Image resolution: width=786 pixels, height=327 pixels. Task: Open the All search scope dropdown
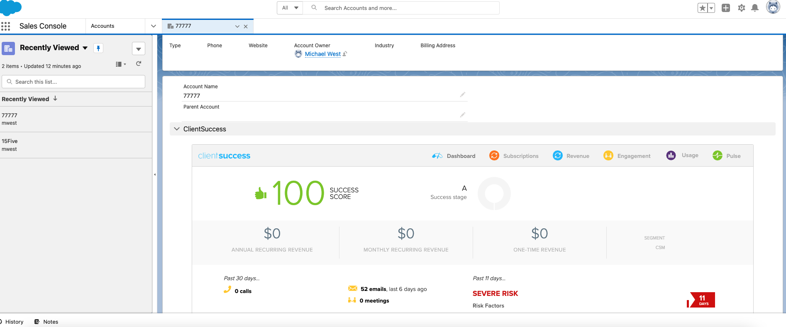(290, 8)
